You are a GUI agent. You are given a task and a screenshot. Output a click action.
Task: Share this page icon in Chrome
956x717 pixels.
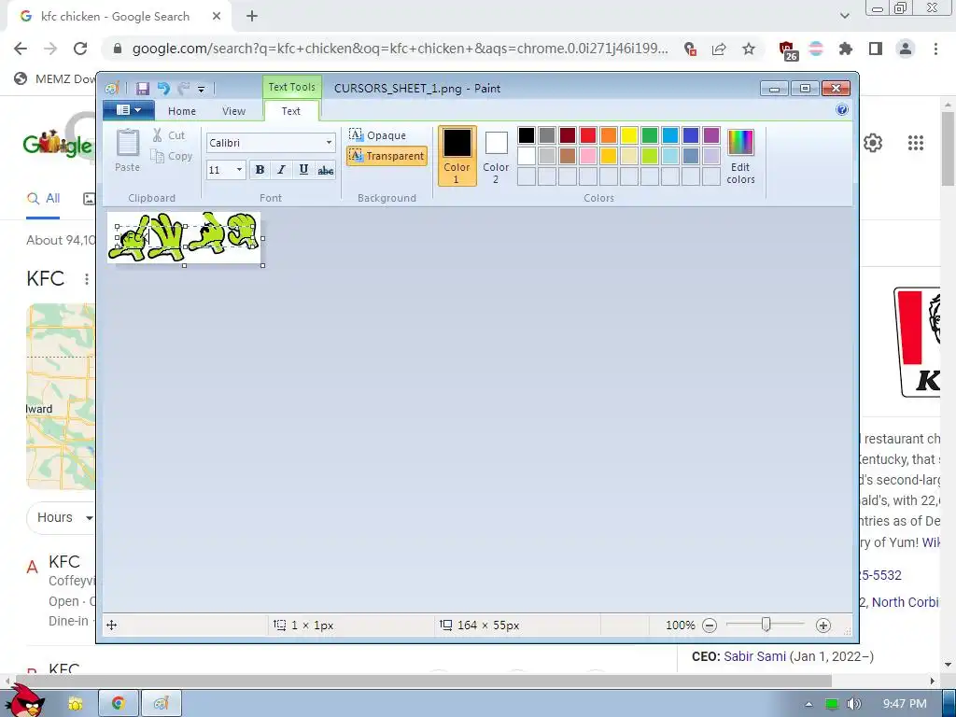point(719,49)
